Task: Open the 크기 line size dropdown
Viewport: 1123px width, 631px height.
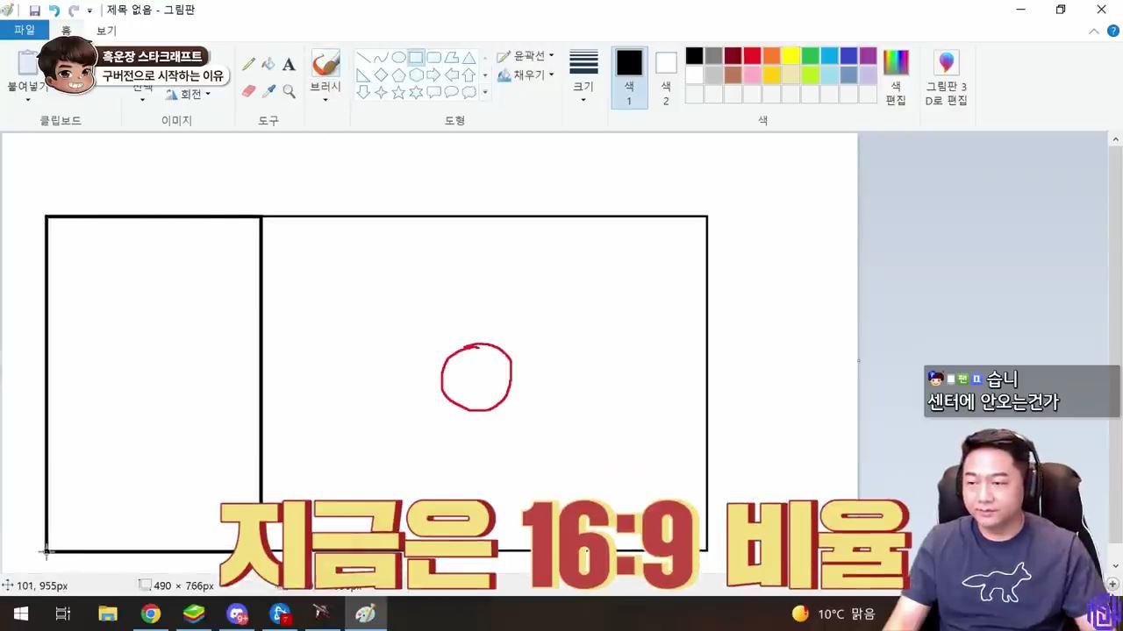Action: 583,78
